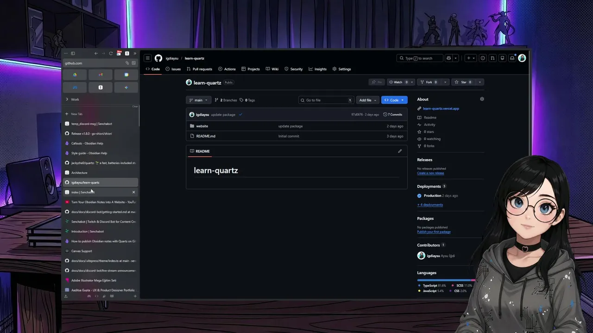
Task: Star the learn-quartz repository
Action: coord(463,82)
